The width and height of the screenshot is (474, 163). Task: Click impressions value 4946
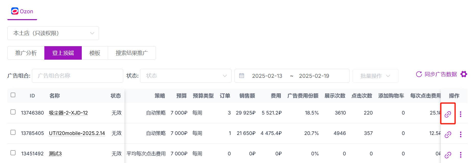click(340, 133)
